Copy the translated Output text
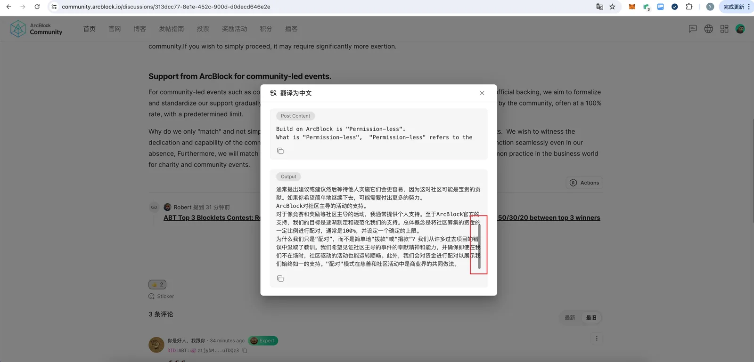754x362 pixels. (x=280, y=279)
